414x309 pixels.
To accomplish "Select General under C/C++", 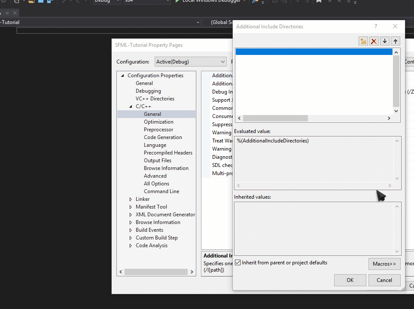I will tap(152, 114).
